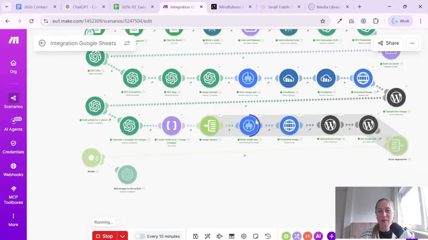Reload the page in Chrome
The height and width of the screenshot is (240, 428).
click(x=31, y=21)
